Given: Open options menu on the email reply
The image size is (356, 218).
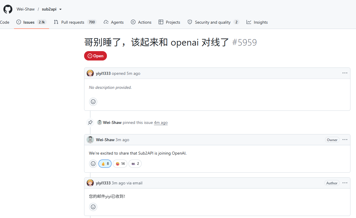Looking at the screenshot, I should click(x=345, y=183).
